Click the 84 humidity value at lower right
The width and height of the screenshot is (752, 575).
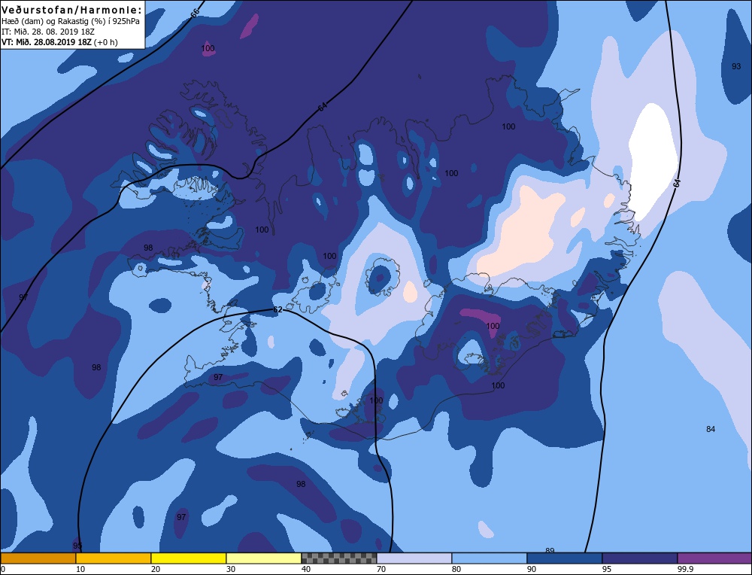click(711, 429)
